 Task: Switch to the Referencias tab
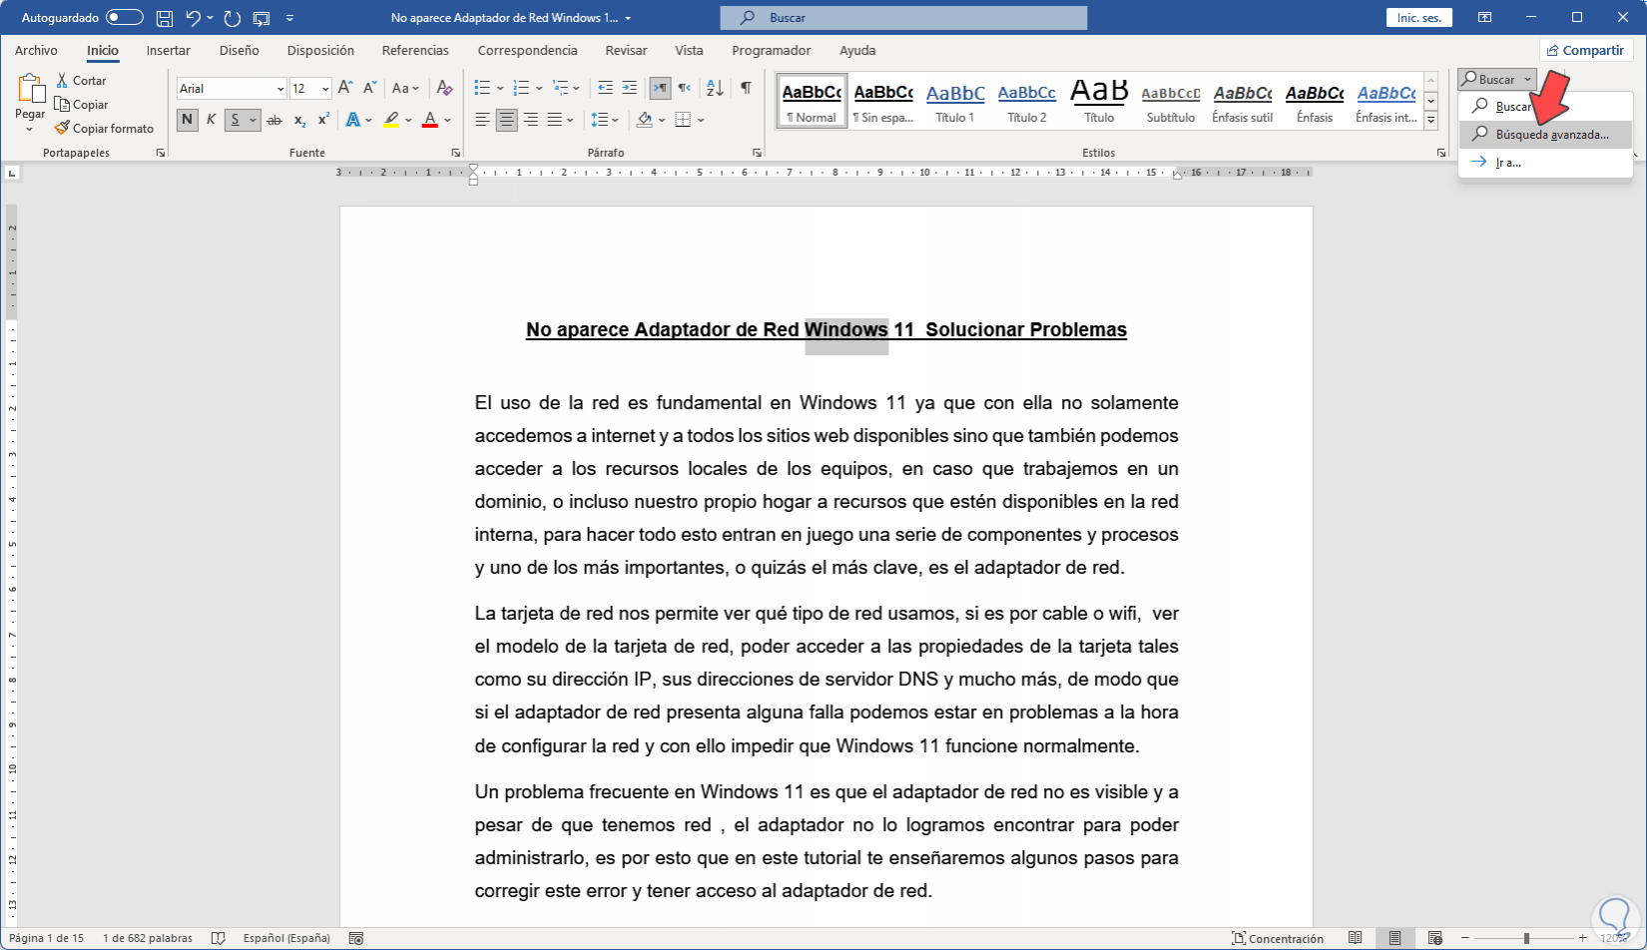click(x=415, y=50)
